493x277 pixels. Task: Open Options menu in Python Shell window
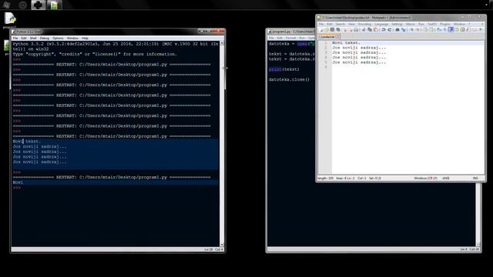(58, 38)
